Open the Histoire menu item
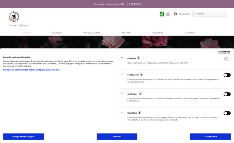234x143 pixels. coord(126,33)
